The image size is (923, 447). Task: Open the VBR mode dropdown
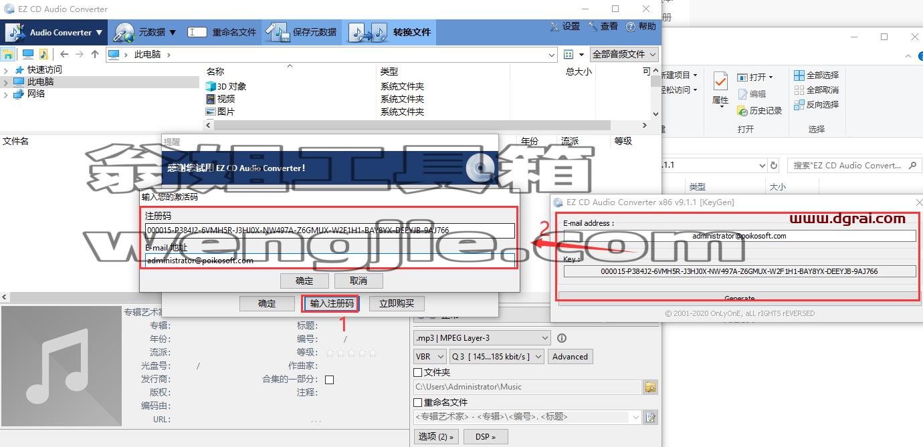click(429, 357)
